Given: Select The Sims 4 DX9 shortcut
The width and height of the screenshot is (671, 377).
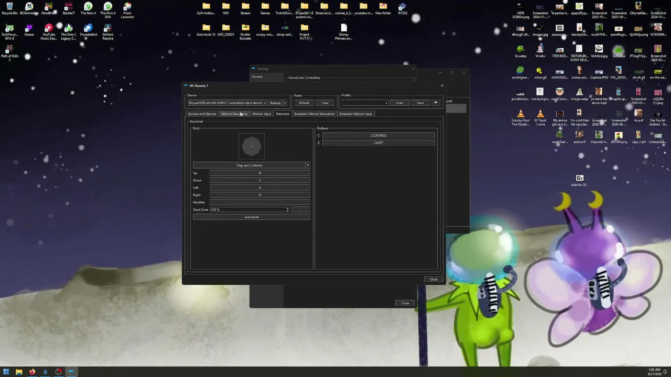Looking at the screenshot, I should [107, 9].
